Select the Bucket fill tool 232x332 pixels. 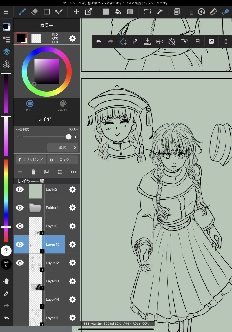(118, 12)
